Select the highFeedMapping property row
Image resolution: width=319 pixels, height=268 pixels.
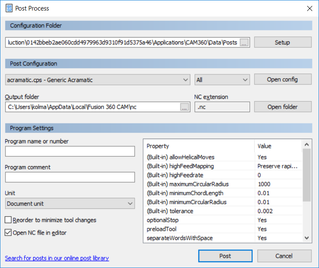pos(180,166)
